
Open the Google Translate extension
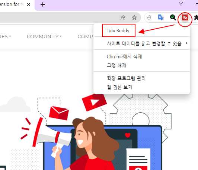point(161,17)
